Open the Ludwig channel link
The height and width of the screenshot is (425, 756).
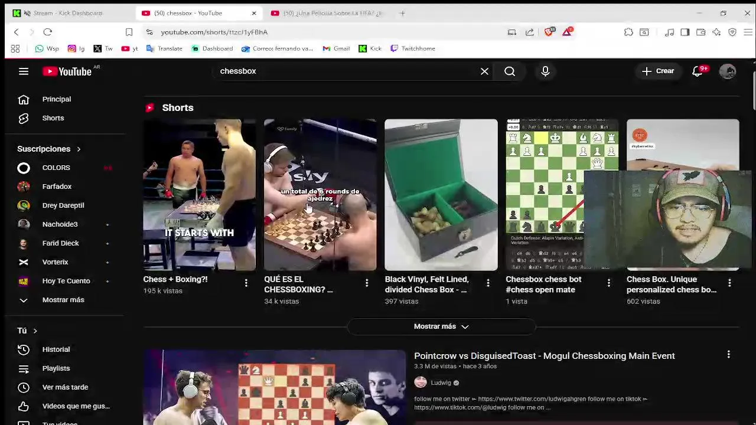[x=441, y=382]
